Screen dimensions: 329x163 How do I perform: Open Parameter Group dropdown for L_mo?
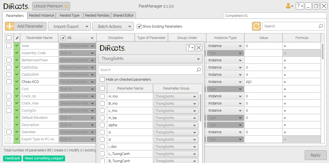[176, 111]
